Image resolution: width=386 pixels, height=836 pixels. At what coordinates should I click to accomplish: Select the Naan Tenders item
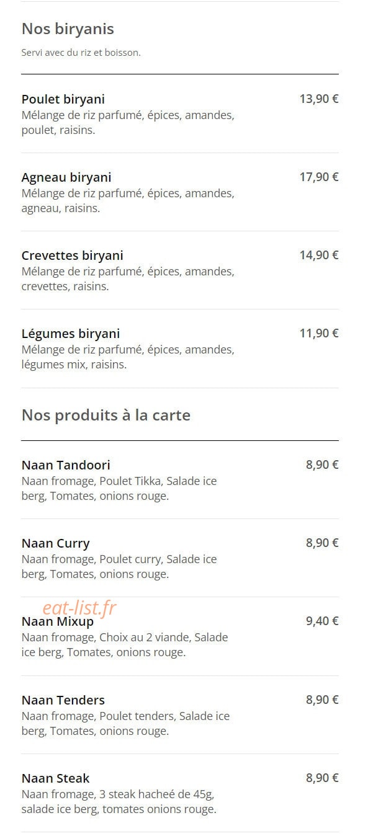(180, 715)
